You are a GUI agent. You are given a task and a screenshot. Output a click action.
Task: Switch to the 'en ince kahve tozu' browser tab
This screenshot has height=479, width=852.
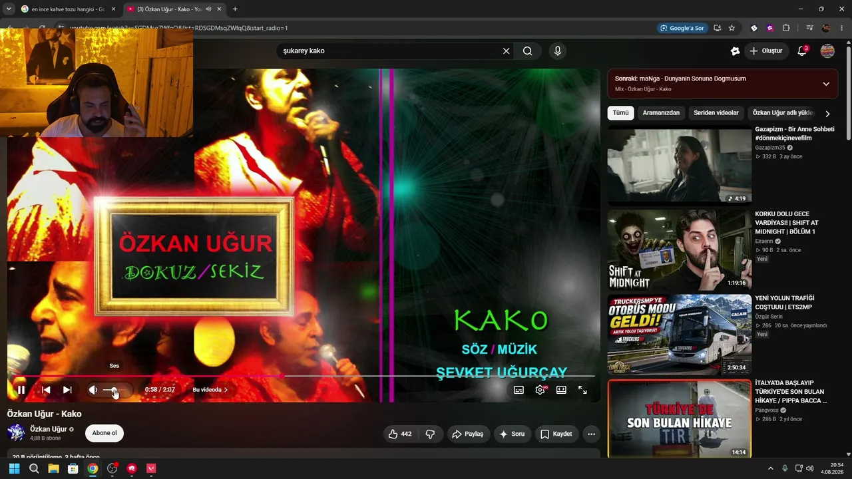[x=67, y=9]
